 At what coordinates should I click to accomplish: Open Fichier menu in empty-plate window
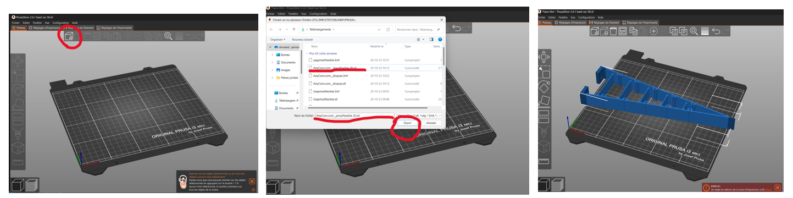15,23
